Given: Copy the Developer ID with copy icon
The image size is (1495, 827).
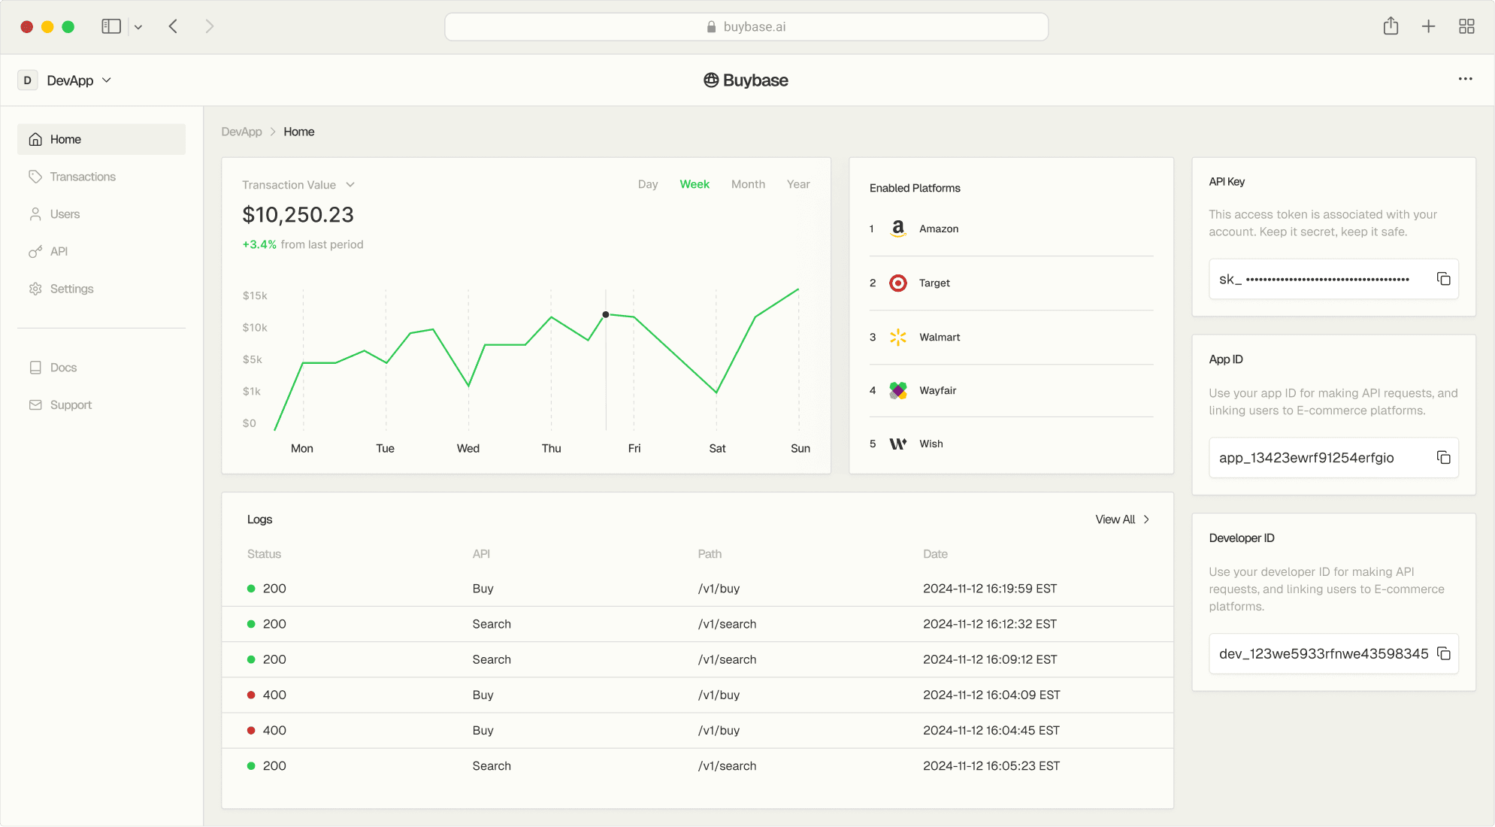Looking at the screenshot, I should (1443, 653).
